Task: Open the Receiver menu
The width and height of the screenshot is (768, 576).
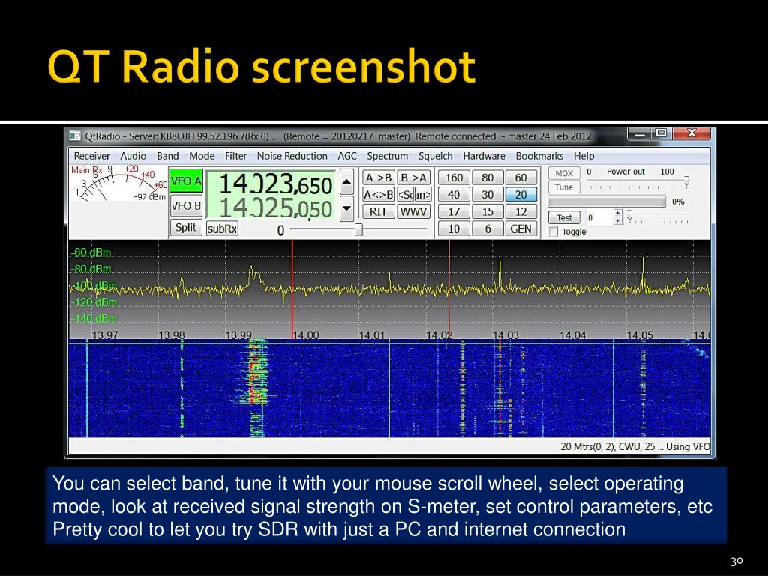Action: coord(91,156)
